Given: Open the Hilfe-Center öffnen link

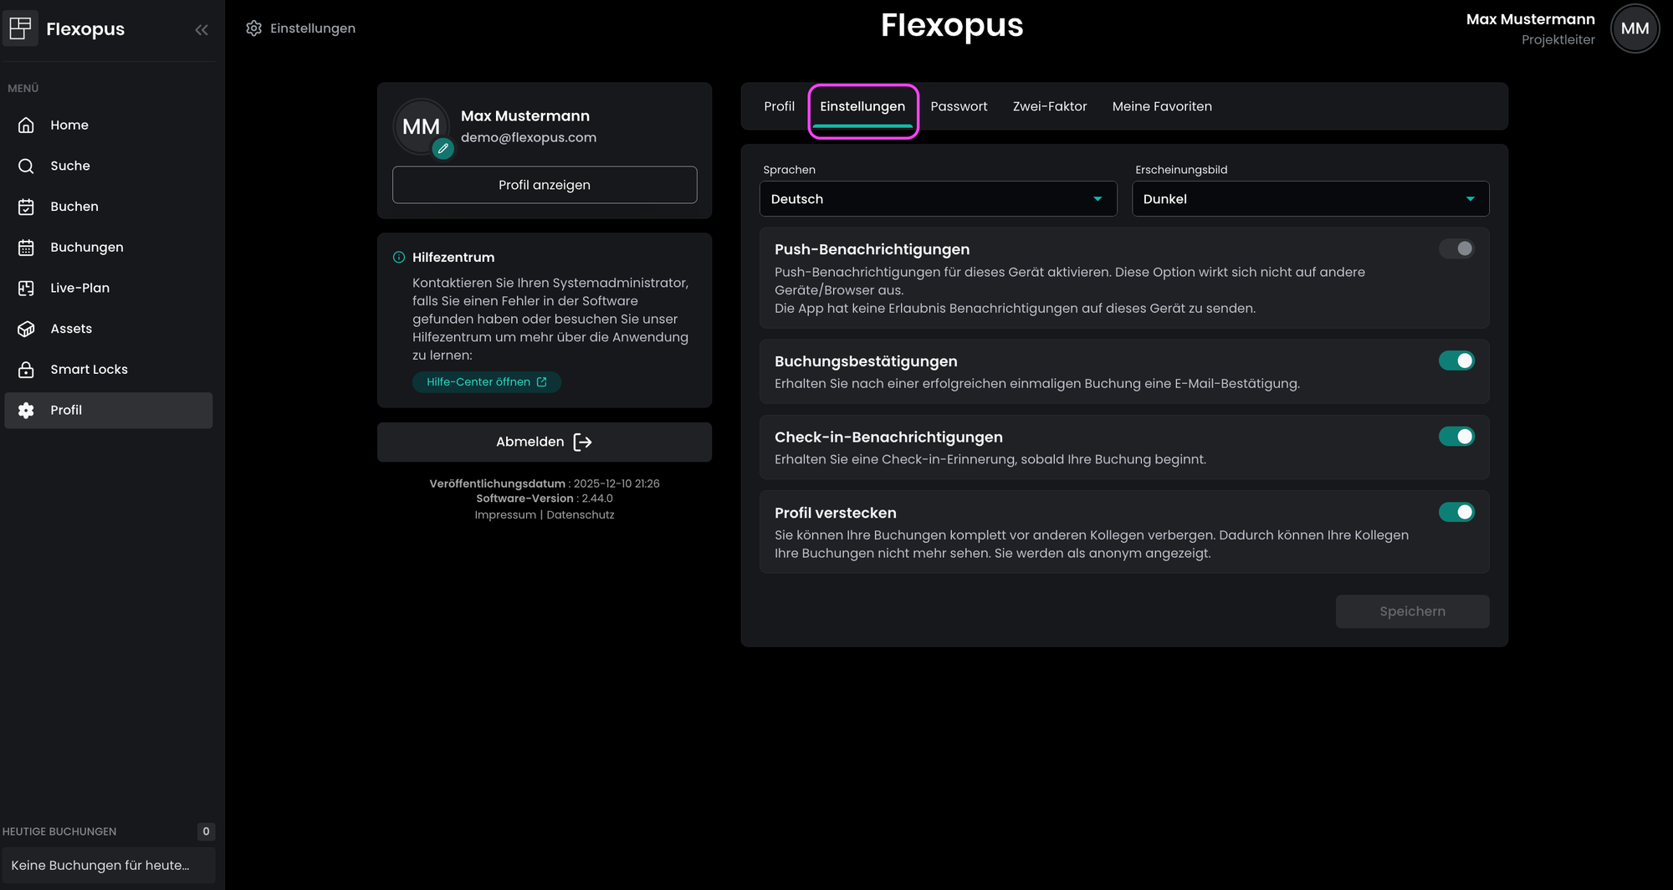Looking at the screenshot, I should (486, 382).
